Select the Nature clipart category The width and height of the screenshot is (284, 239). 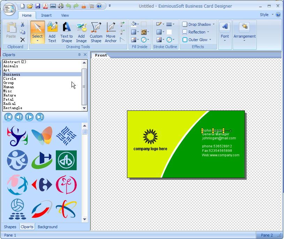coord(42,95)
